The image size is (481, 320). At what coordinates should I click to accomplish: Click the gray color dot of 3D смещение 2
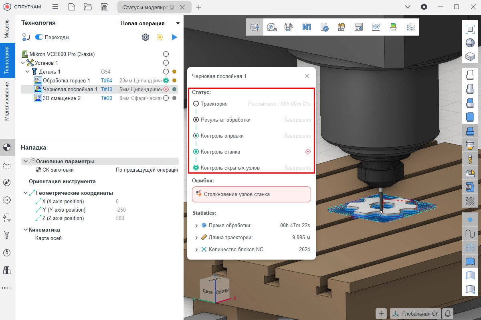point(174,98)
